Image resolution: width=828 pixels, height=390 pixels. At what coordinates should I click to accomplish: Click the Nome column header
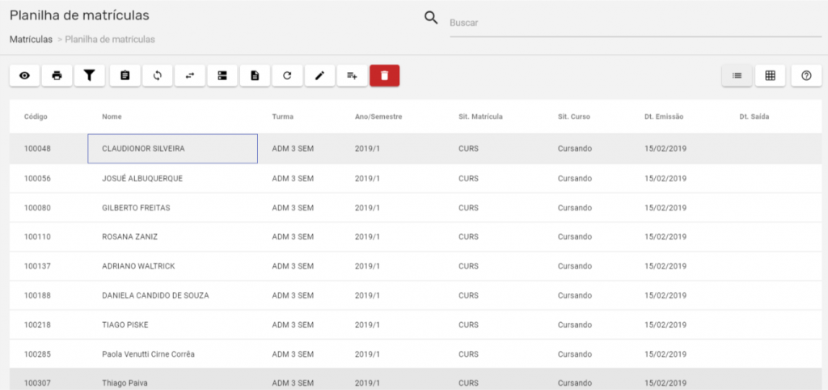click(112, 117)
